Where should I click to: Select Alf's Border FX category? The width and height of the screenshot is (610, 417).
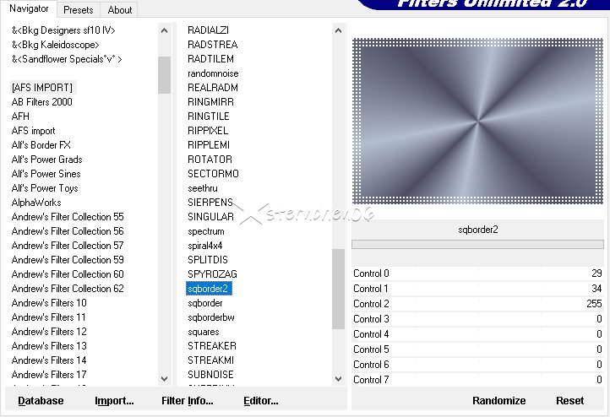[41, 145]
